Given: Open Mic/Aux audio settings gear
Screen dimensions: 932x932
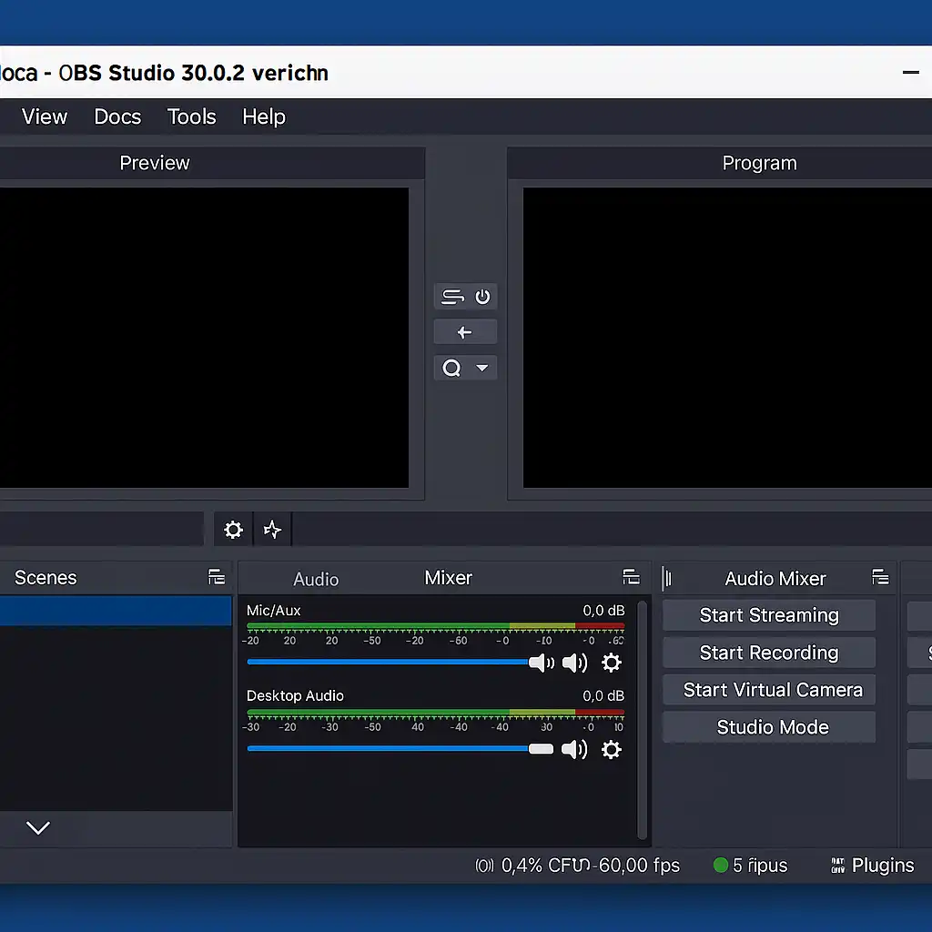Looking at the screenshot, I should coord(611,663).
